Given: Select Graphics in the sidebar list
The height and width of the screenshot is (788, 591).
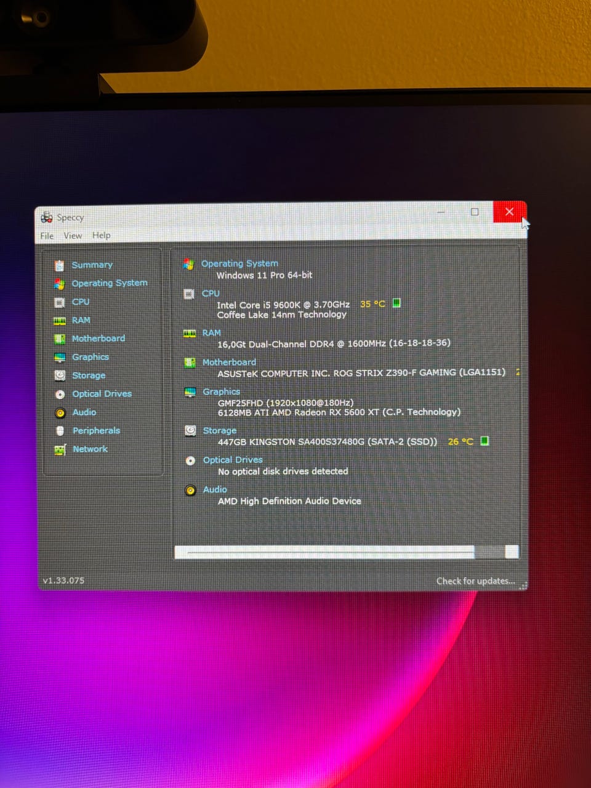Looking at the screenshot, I should pyautogui.click(x=90, y=357).
